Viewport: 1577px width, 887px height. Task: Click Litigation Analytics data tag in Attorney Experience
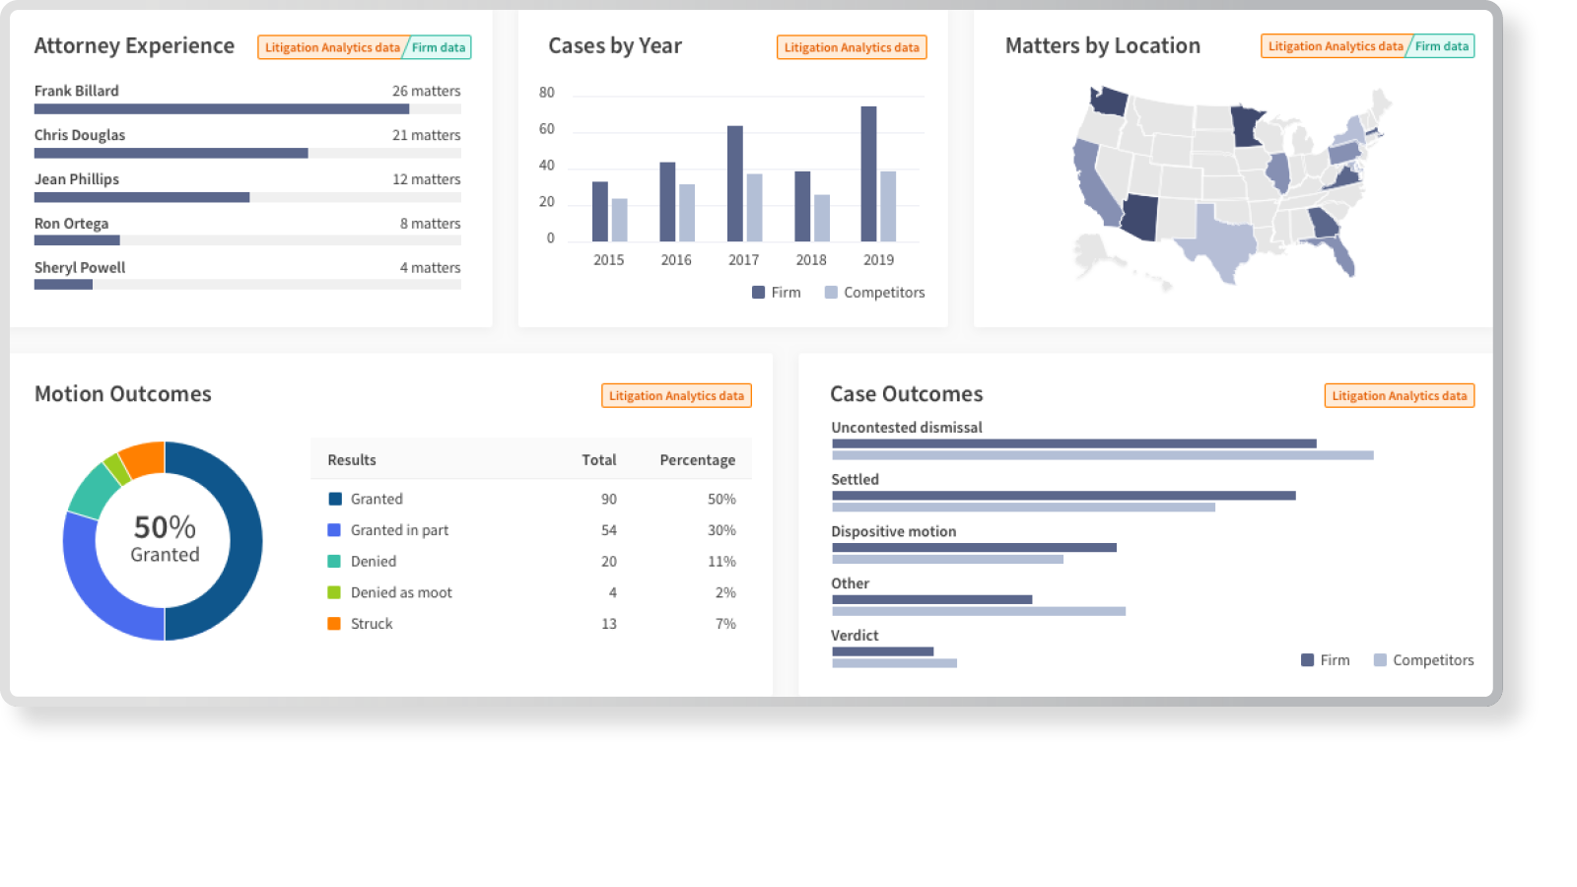331,47
